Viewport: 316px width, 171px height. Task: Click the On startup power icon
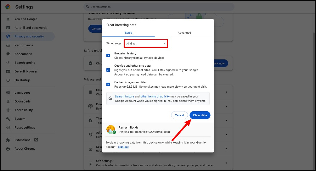click(x=8, y=80)
